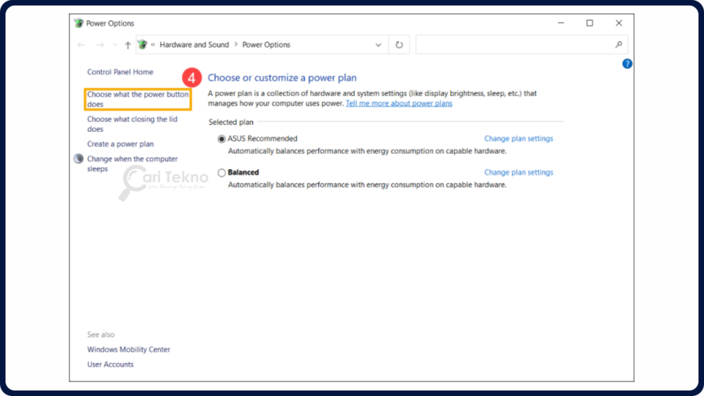Click the Power Options icon in the title bar
The height and width of the screenshot is (396, 704).
pyautogui.click(x=78, y=23)
